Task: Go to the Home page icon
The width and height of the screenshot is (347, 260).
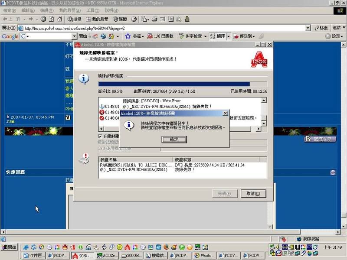Action: 59,19
